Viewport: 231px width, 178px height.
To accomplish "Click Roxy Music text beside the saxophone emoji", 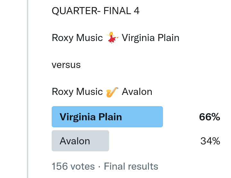I will (77, 92).
